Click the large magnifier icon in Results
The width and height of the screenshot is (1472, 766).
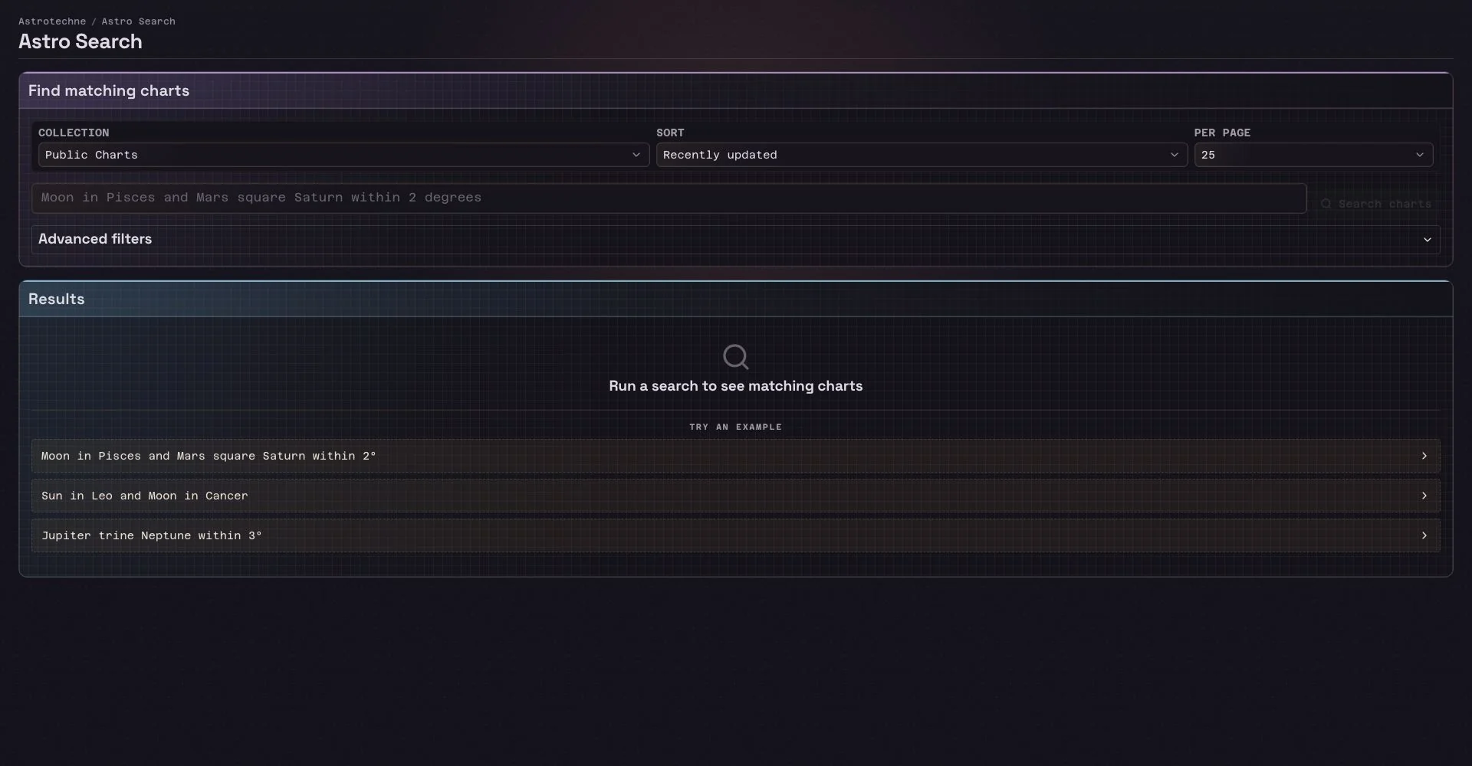tap(736, 357)
